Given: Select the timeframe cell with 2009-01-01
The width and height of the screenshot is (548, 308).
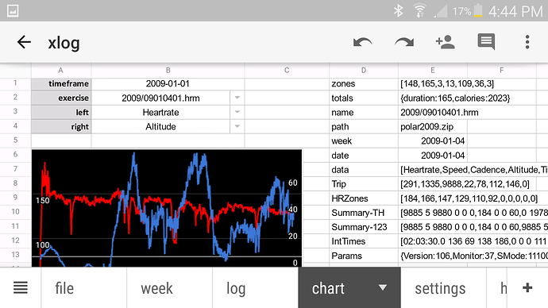Looking at the screenshot, I should [168, 83].
